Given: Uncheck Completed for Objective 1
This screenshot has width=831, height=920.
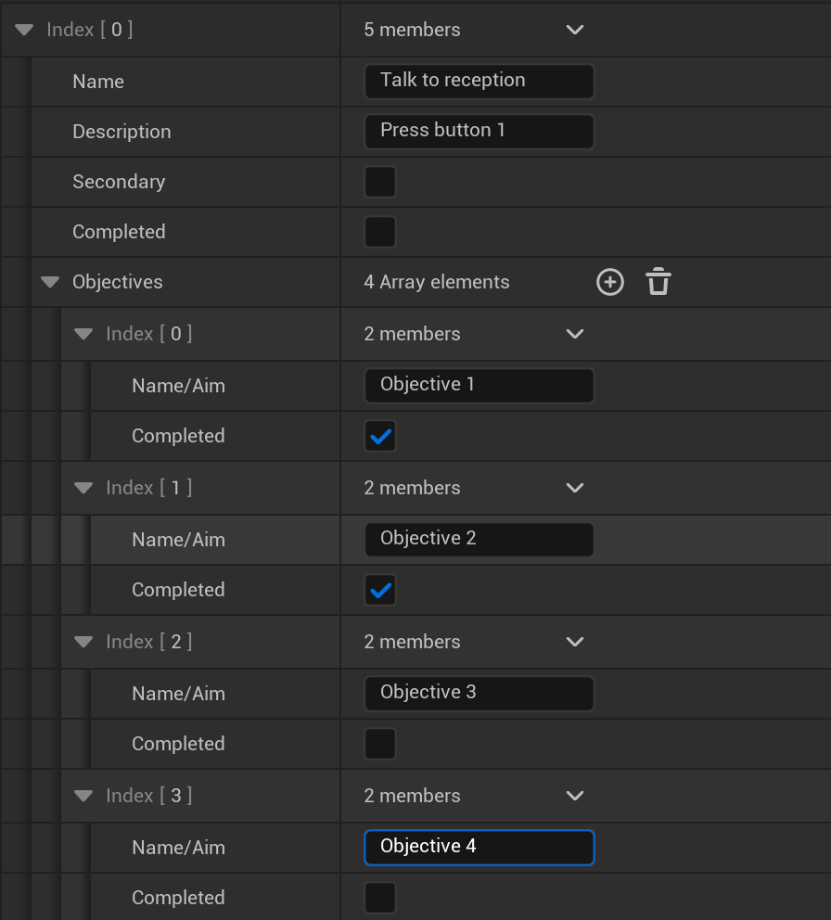Looking at the screenshot, I should [x=380, y=436].
